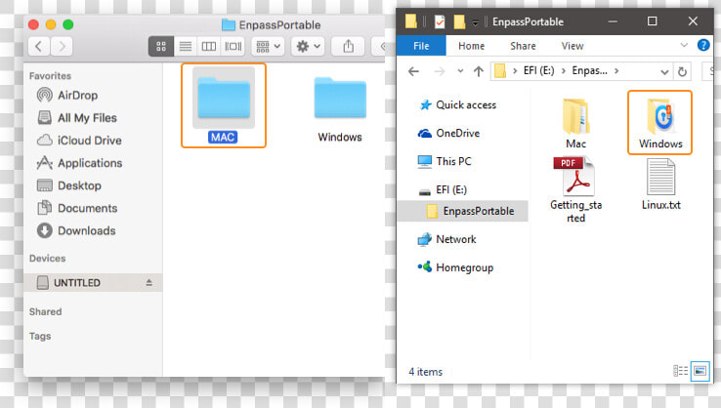
Task: Select the Mac folder in Explorer
Action: point(575,124)
